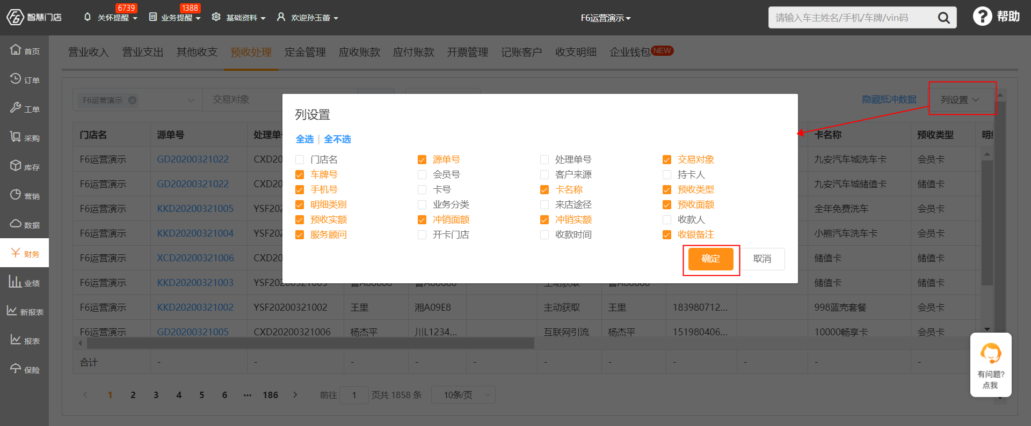Select the 财务 finance yen icon
This screenshot has width=1031, height=426.
coord(16,253)
